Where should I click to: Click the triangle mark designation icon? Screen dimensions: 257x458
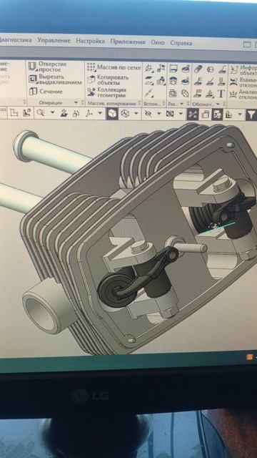click(209, 94)
